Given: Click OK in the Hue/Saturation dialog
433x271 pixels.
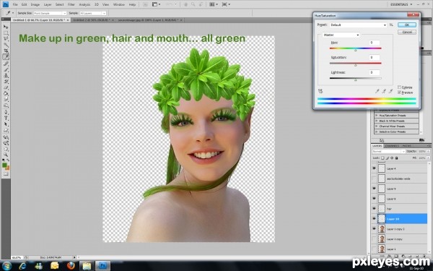Looking at the screenshot, I should (407, 25).
